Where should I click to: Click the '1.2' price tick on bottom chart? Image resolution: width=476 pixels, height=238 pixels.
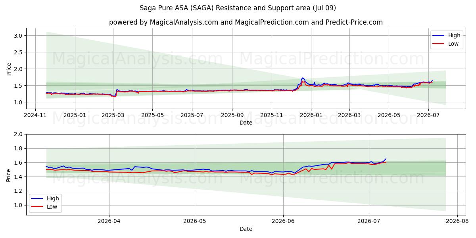tap(19, 191)
